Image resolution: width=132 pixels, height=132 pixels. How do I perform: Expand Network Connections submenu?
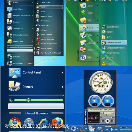pos(32,35)
